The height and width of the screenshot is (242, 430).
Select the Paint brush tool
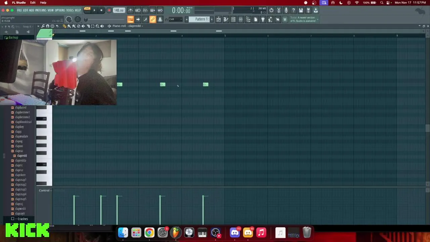[x=69, y=26]
